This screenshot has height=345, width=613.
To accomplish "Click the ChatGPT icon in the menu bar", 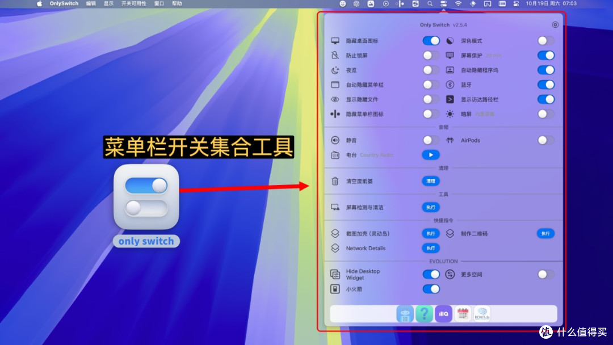I will click(356, 3).
